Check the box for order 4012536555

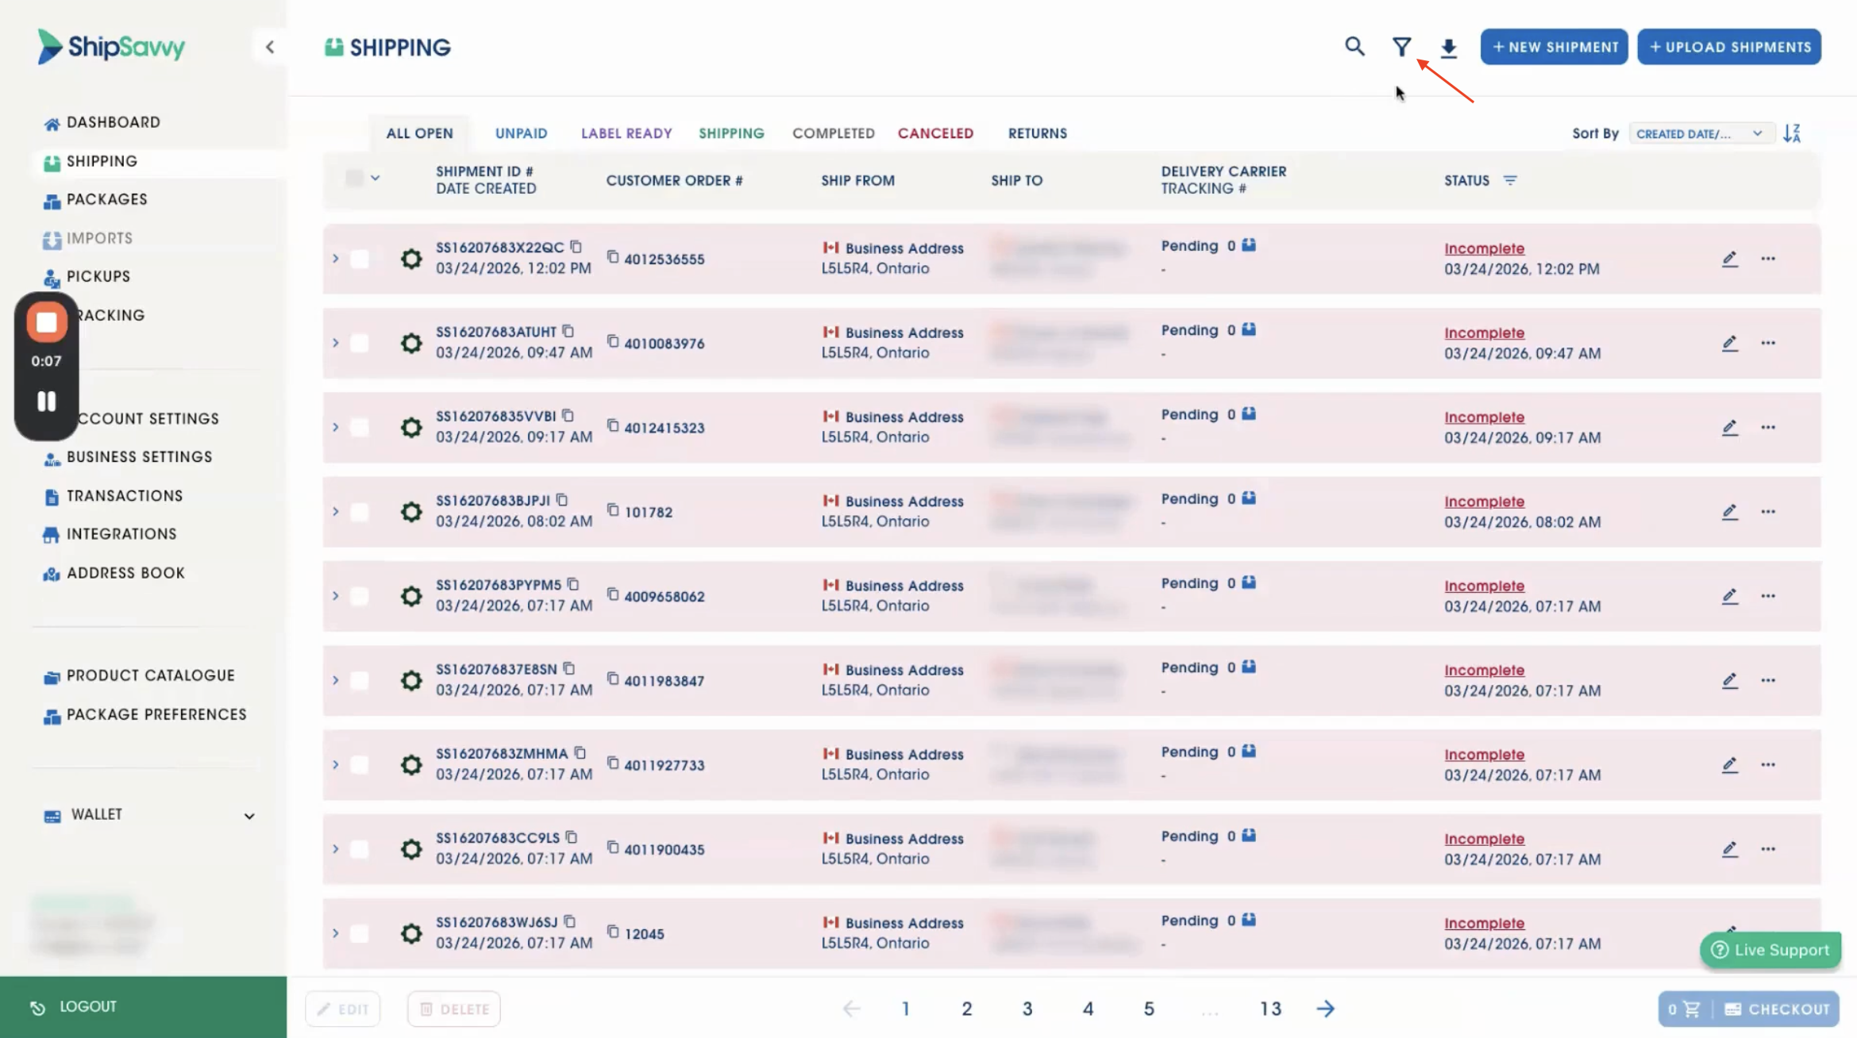coord(360,259)
